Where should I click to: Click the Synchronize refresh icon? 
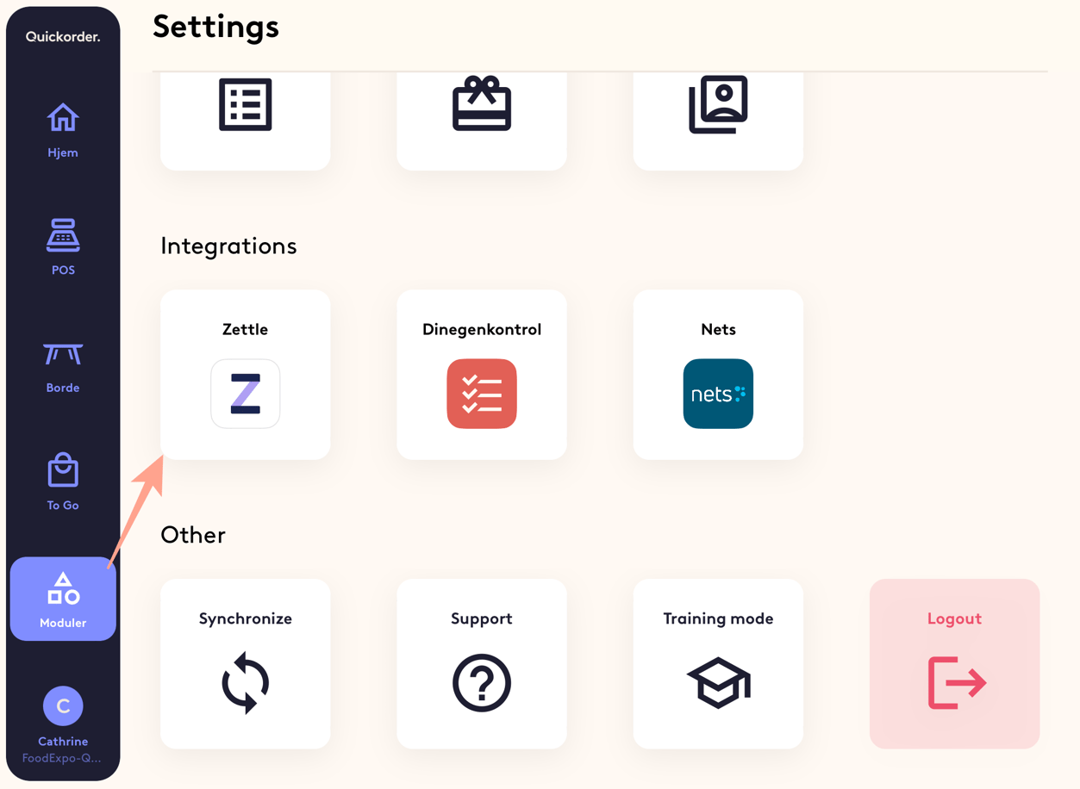[245, 683]
